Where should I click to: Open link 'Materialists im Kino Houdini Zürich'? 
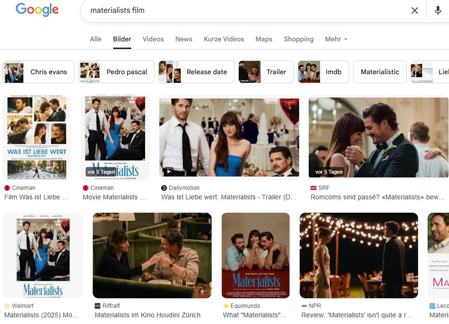tap(147, 315)
